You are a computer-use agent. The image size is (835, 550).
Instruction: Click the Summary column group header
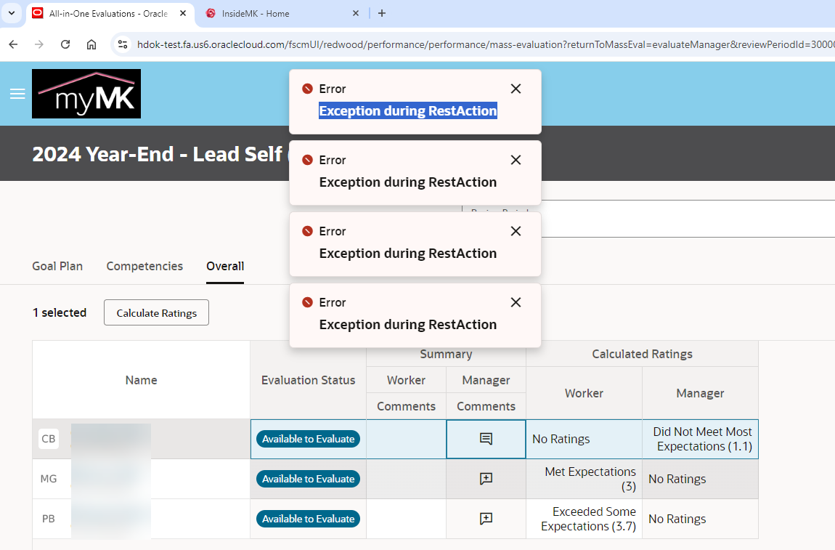(447, 354)
